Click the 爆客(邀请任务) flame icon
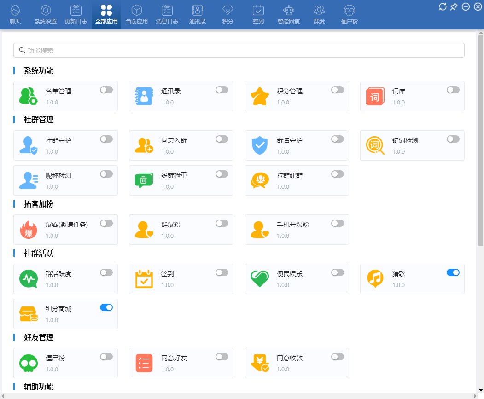 tap(28, 230)
